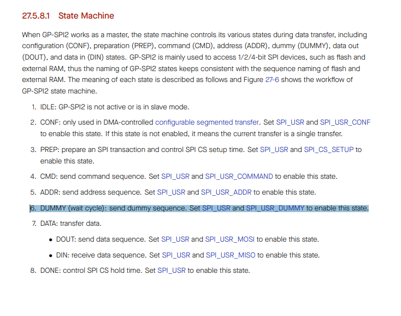Screen dimensions: 401x316
Task: Click SPI_USR link in the DOUT bullet
Action: click(175, 239)
